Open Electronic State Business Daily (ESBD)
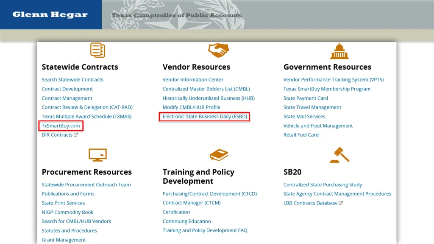The width and height of the screenshot is (434, 244). (205, 116)
